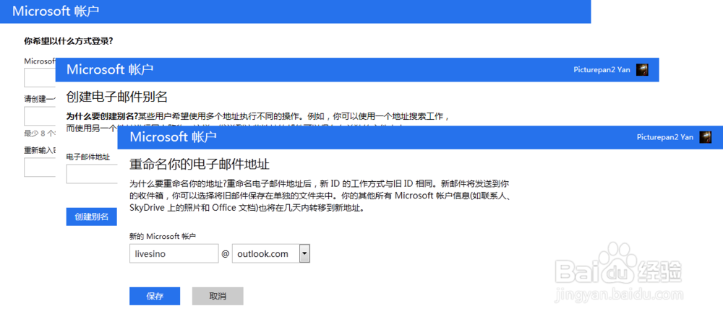
Task: Click the re-enter password field in sign-in window
Action: click(x=40, y=167)
